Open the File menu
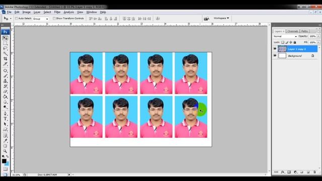The width and height of the screenshot is (322, 181). point(9,12)
